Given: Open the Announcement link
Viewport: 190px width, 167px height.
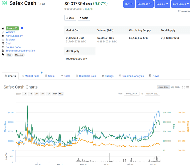Looking at the screenshot, I should pos(14,36).
